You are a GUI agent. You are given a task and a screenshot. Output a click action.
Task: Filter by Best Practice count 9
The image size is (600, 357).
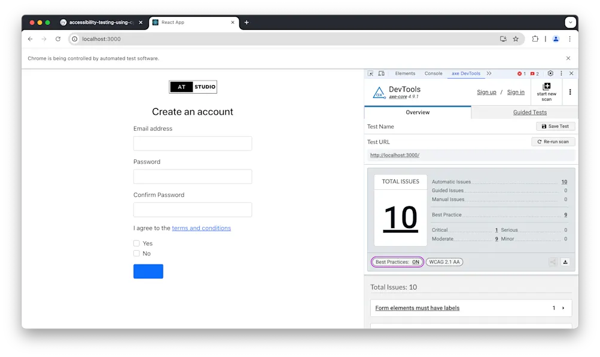pyautogui.click(x=565, y=215)
